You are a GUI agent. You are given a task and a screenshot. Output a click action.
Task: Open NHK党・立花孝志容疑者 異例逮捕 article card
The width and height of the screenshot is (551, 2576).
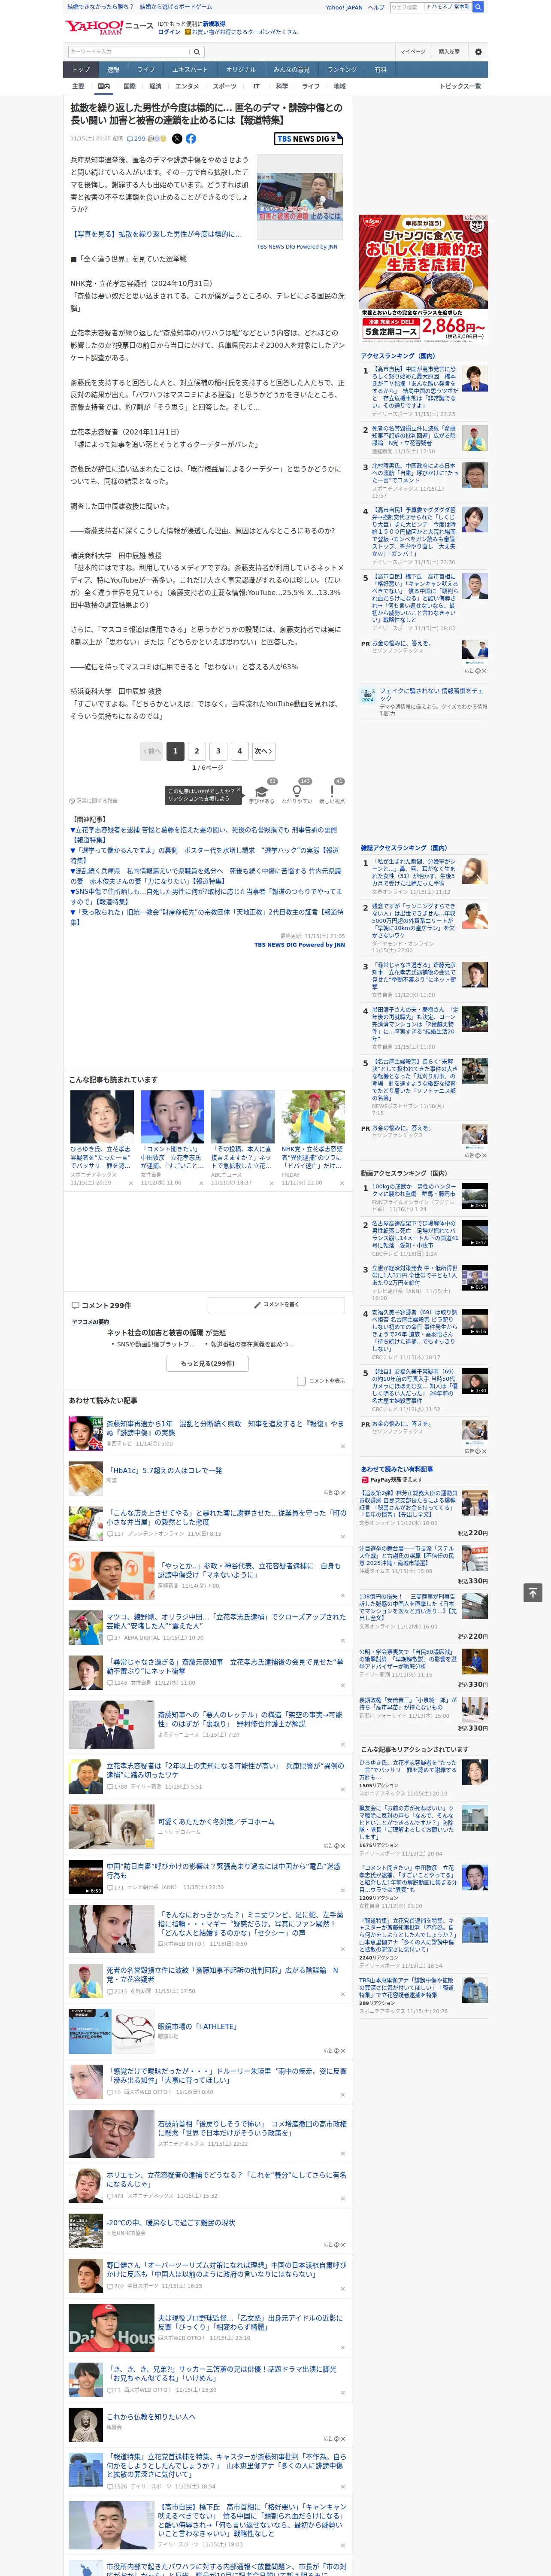coord(312,1138)
